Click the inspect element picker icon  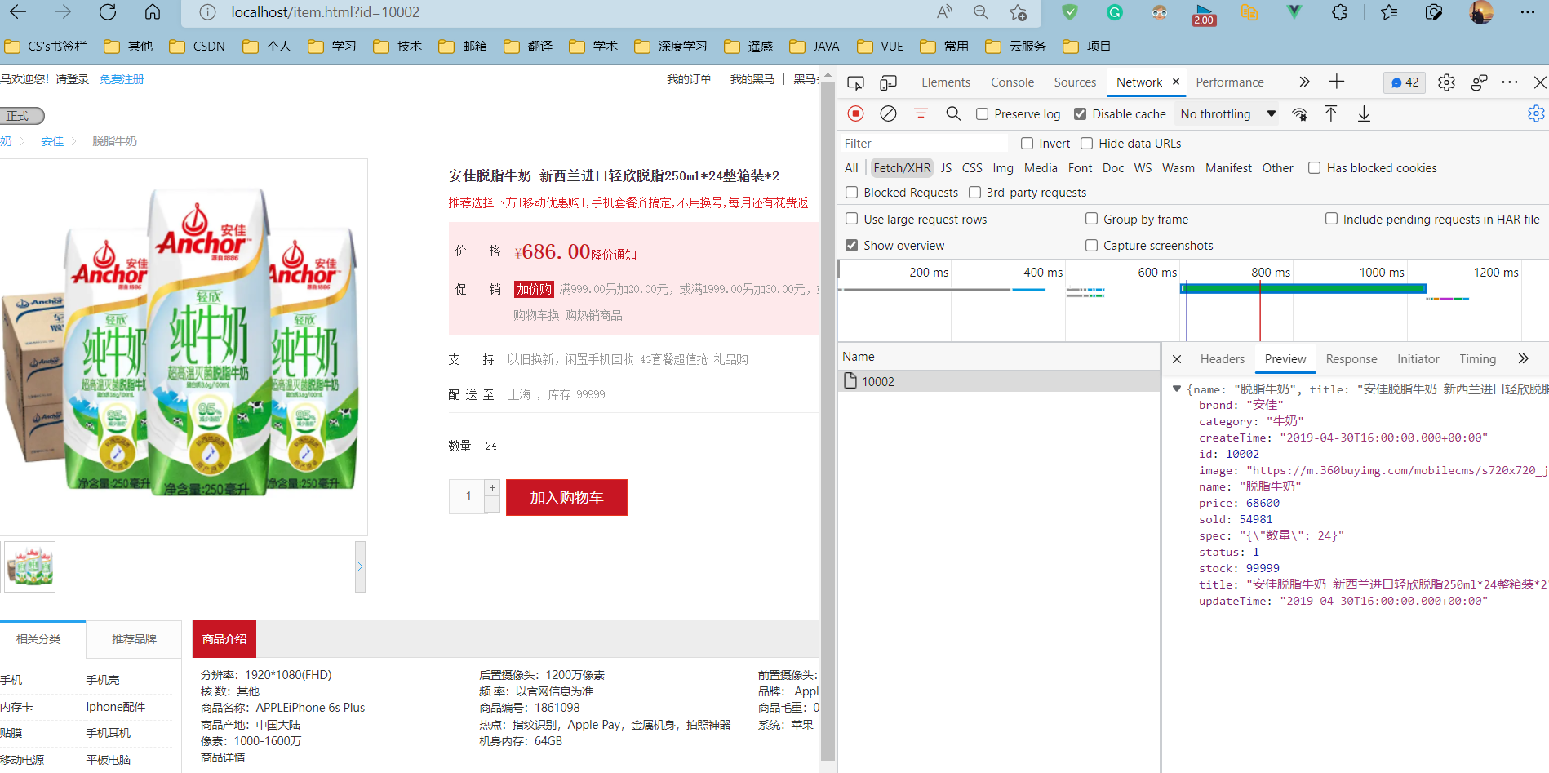coord(855,82)
